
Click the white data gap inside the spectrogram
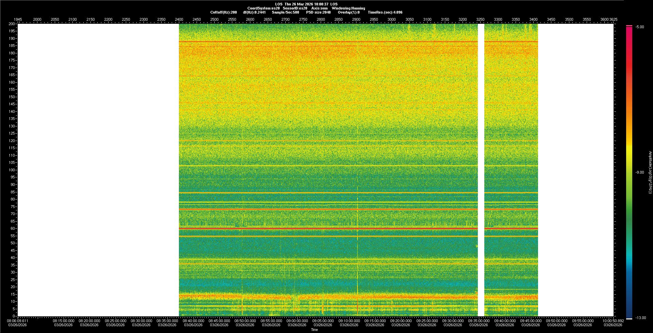[x=481, y=170]
